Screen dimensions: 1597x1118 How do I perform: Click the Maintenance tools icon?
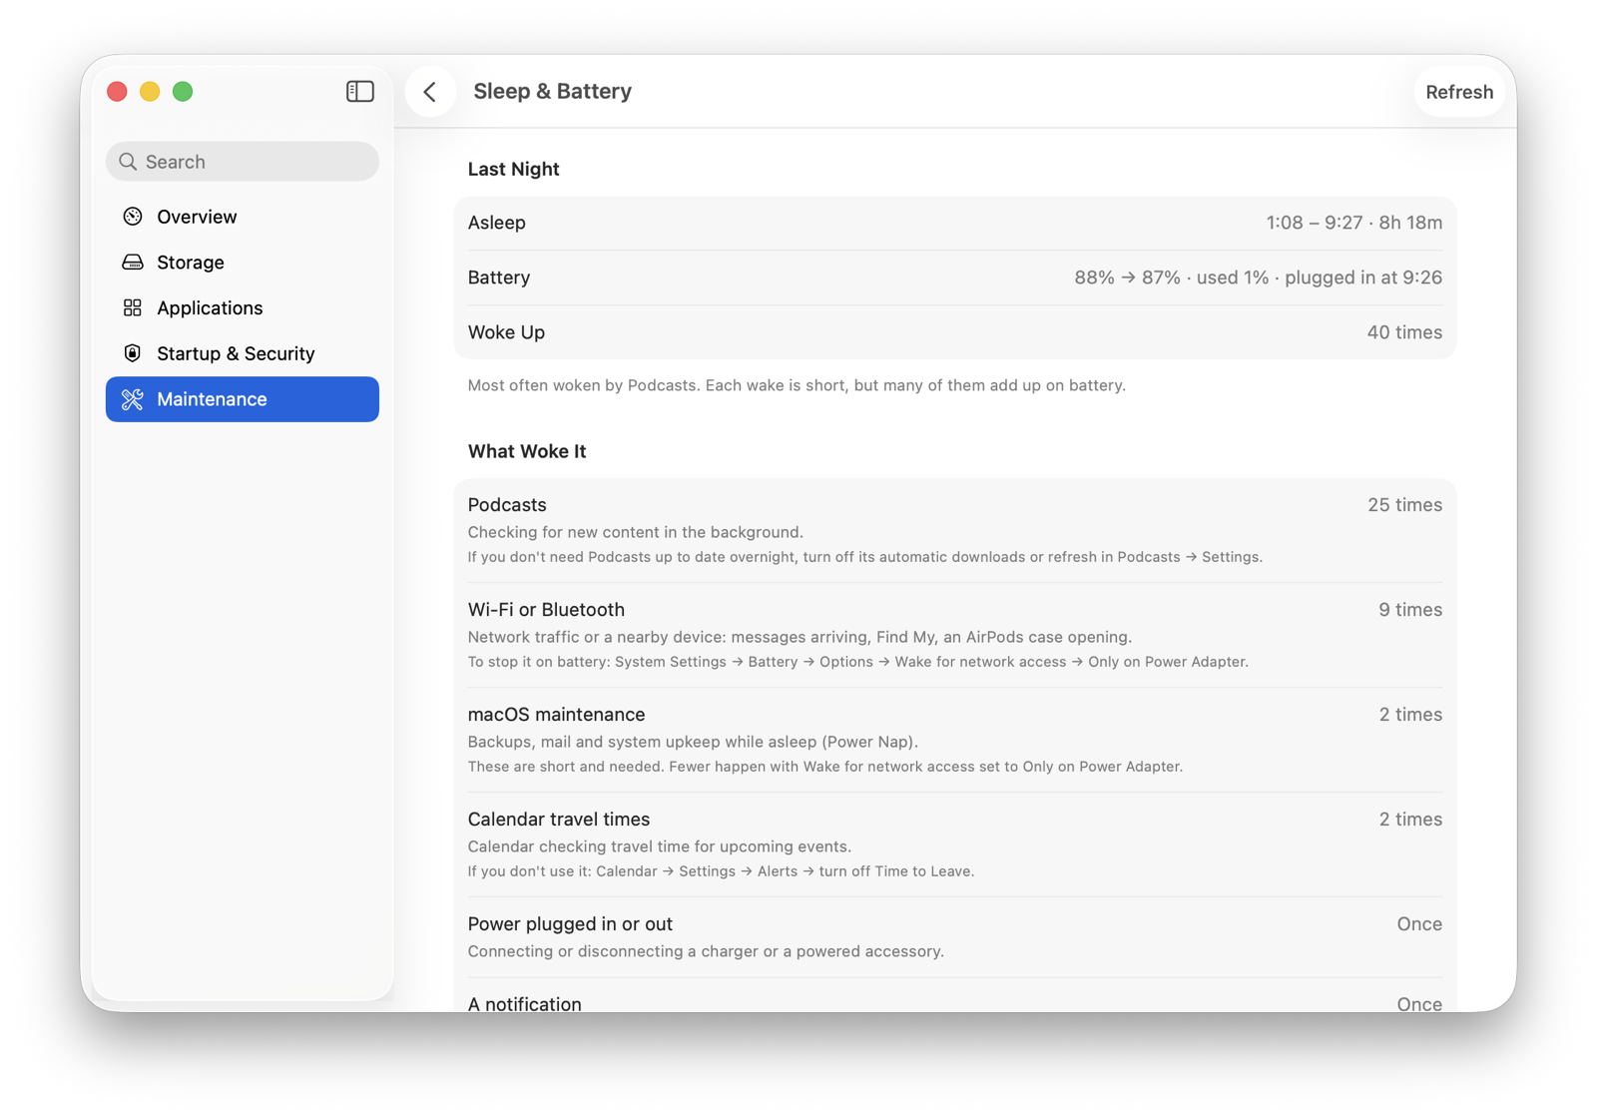click(133, 399)
